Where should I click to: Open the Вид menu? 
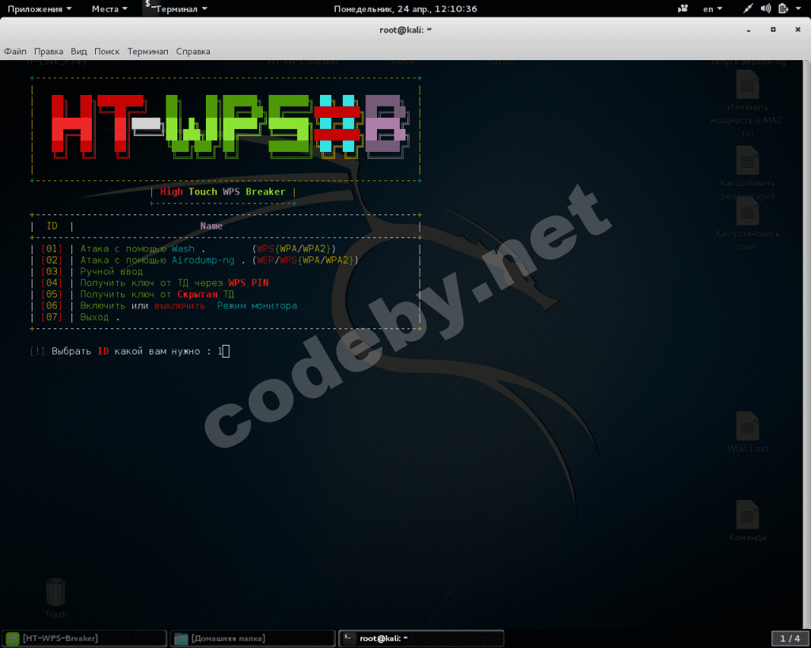78,51
